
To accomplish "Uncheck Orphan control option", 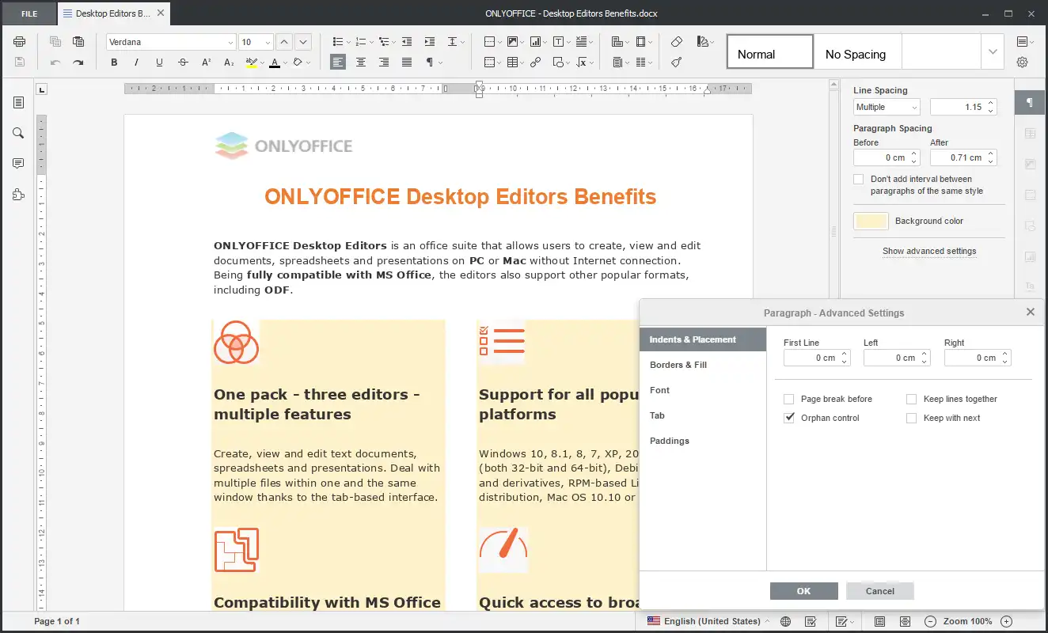I will pos(788,419).
